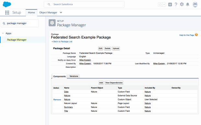Image resolution: width=201 pixels, height=125 pixels.
Task: Click the magnifier icon in Quick Find box
Action: click(4, 23)
